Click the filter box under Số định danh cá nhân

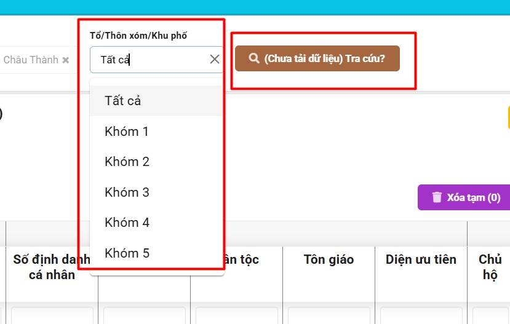click(x=52, y=315)
